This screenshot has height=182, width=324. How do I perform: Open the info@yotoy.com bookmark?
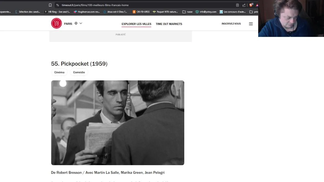tap(206, 12)
